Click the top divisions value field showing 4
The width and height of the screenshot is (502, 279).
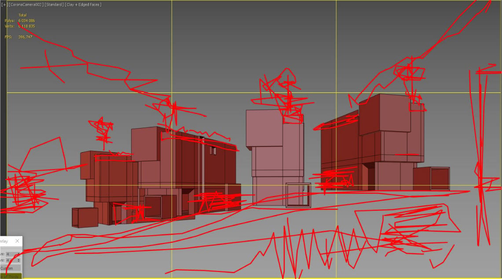(11, 254)
